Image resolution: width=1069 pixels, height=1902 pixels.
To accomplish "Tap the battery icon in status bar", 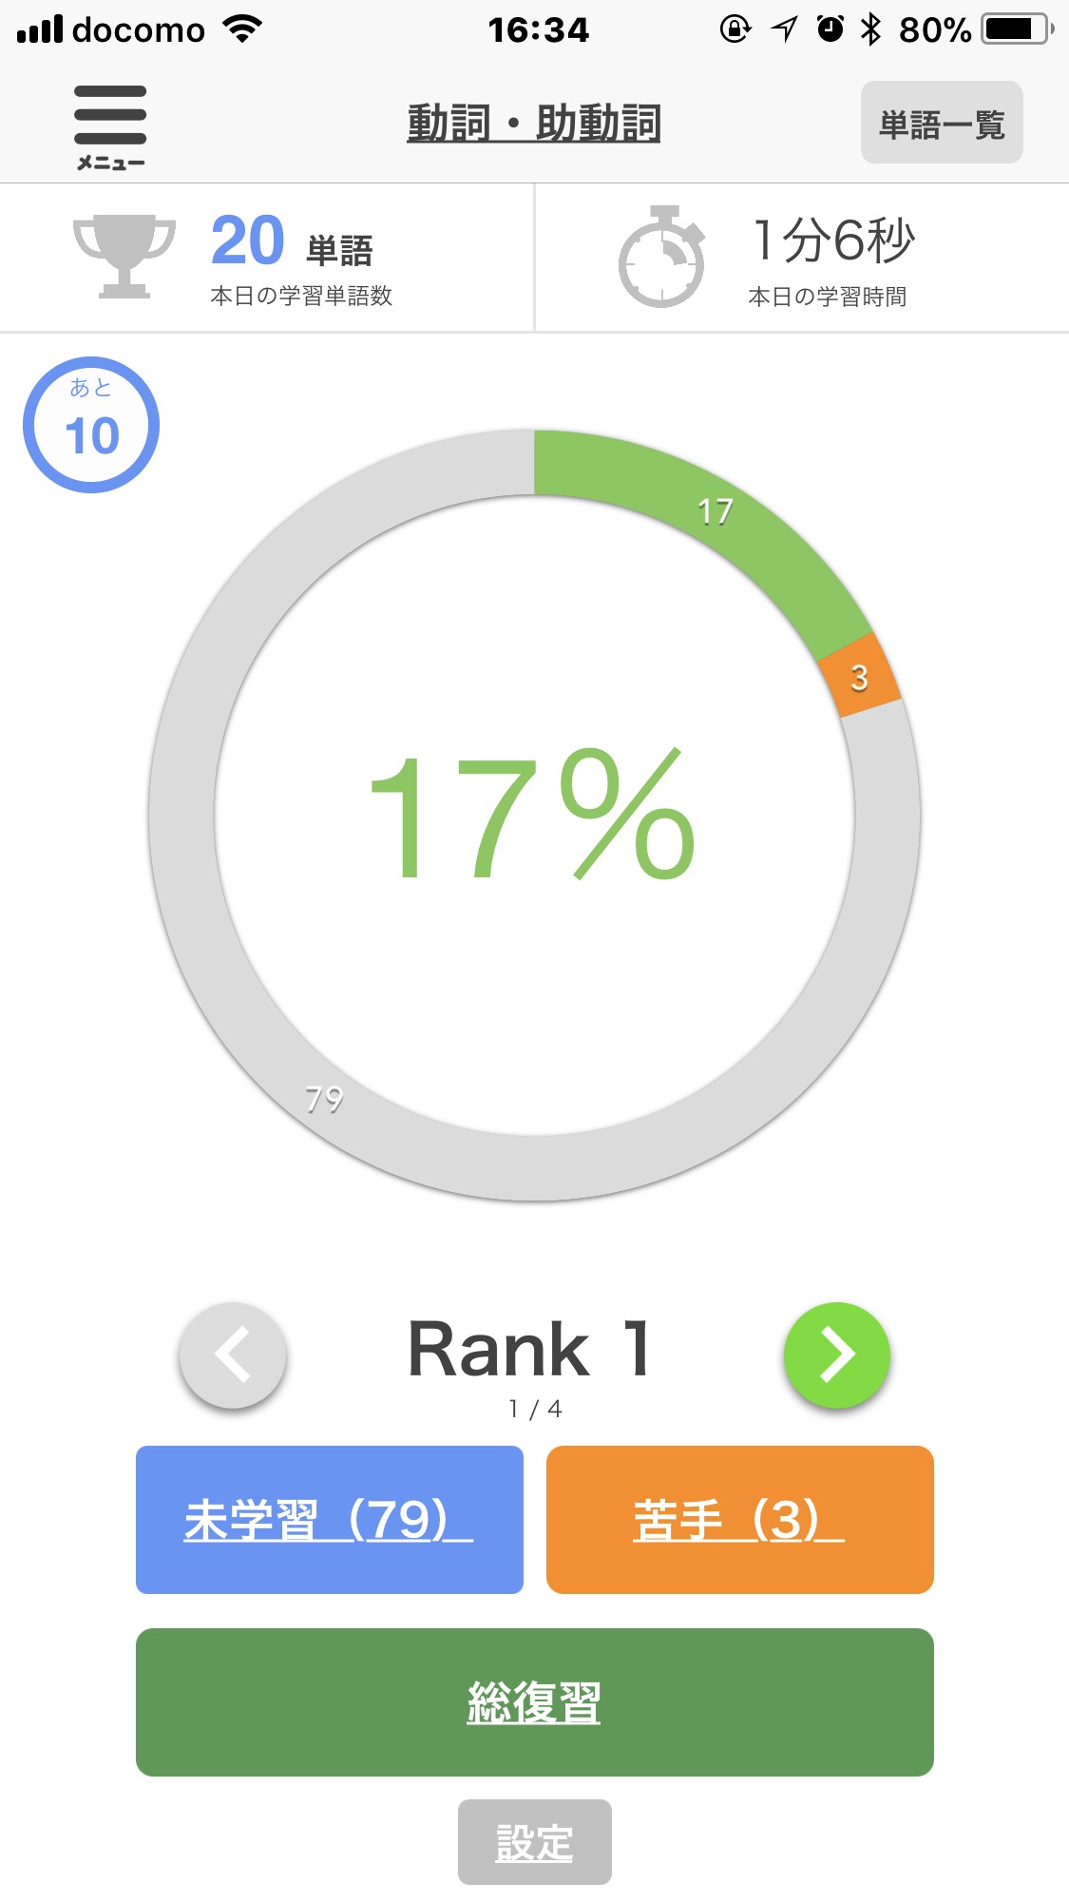I will pos(1017,29).
